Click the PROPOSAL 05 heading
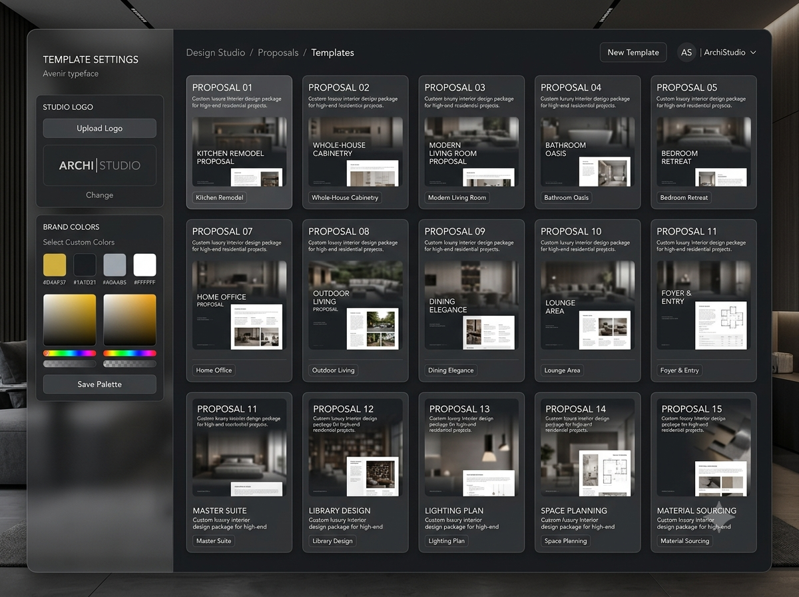Image resolution: width=799 pixels, height=597 pixels. (687, 87)
